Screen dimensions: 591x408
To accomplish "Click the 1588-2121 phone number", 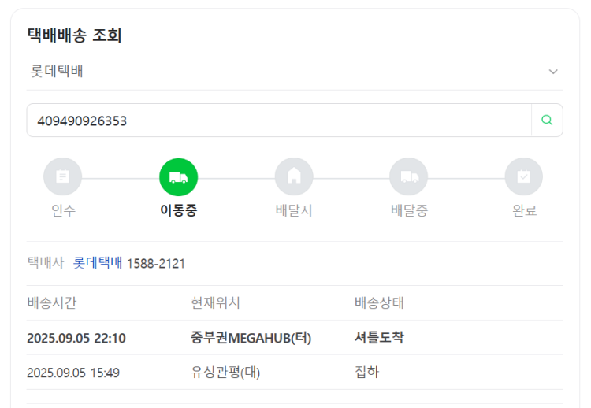I will pos(156,263).
